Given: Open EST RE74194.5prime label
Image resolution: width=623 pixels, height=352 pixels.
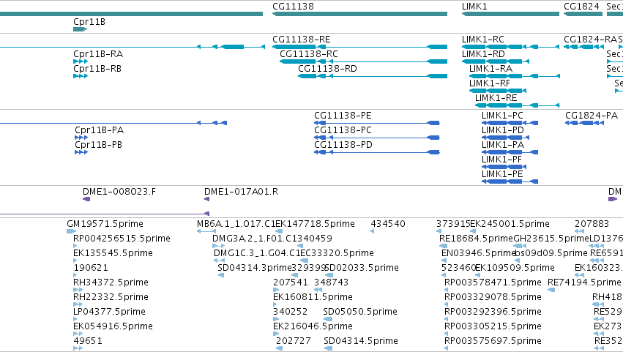Looking at the screenshot, I should [x=584, y=283].
